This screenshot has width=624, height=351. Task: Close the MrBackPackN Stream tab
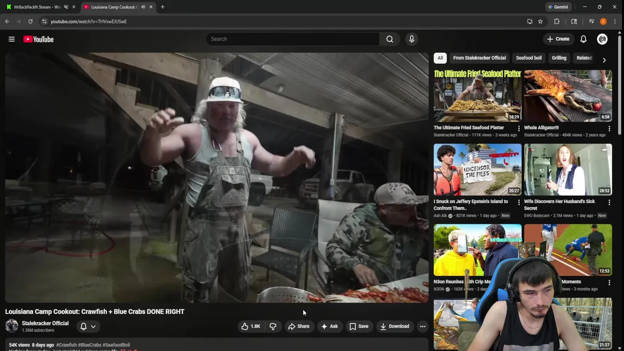[x=74, y=7]
